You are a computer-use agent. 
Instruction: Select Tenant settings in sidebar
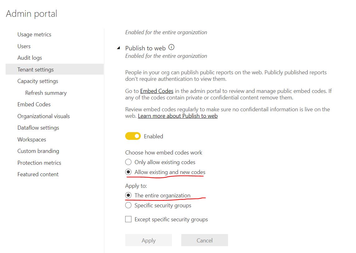coord(55,69)
